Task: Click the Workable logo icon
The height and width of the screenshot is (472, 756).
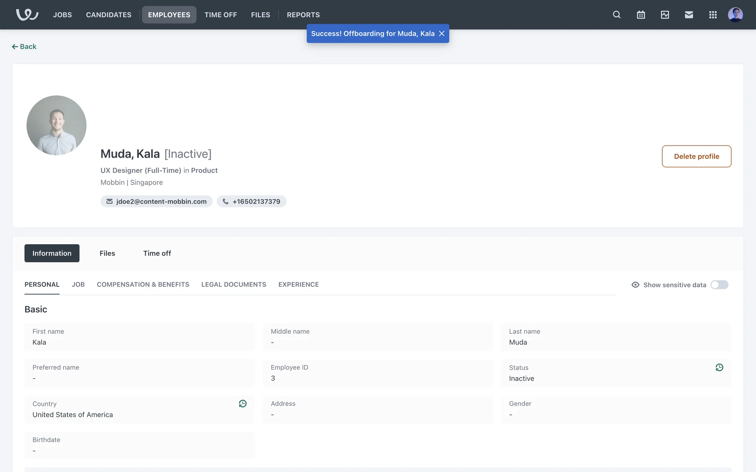Action: [x=27, y=15]
